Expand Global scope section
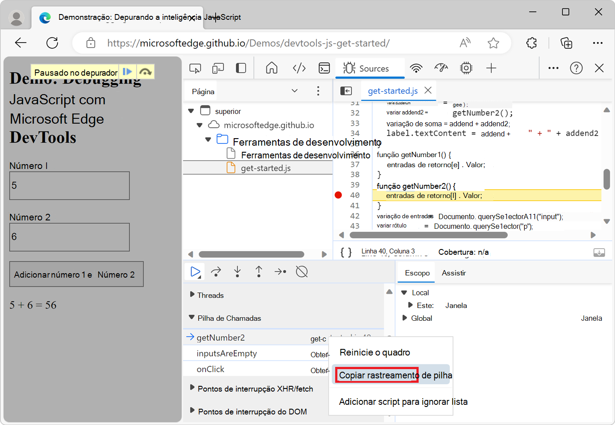Screen dimensions: 615x425 [x=405, y=318]
